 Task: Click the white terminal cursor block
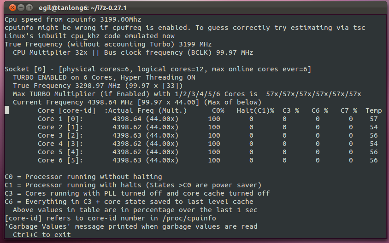[x=7, y=110]
